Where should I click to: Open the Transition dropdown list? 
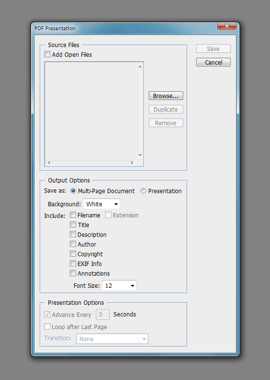pos(112,339)
